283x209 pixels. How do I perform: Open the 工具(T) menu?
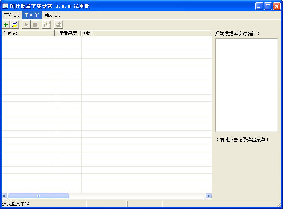(x=32, y=15)
